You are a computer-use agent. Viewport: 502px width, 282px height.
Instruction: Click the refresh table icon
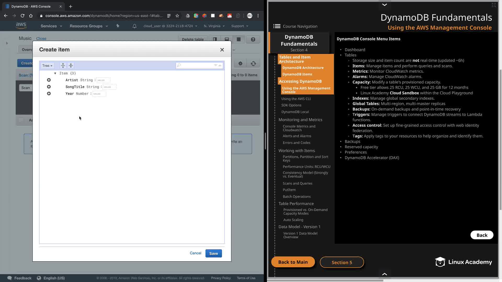pos(253,63)
